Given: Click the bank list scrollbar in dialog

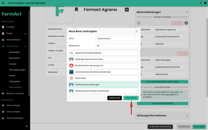Looking at the screenshot, I should (140, 54).
